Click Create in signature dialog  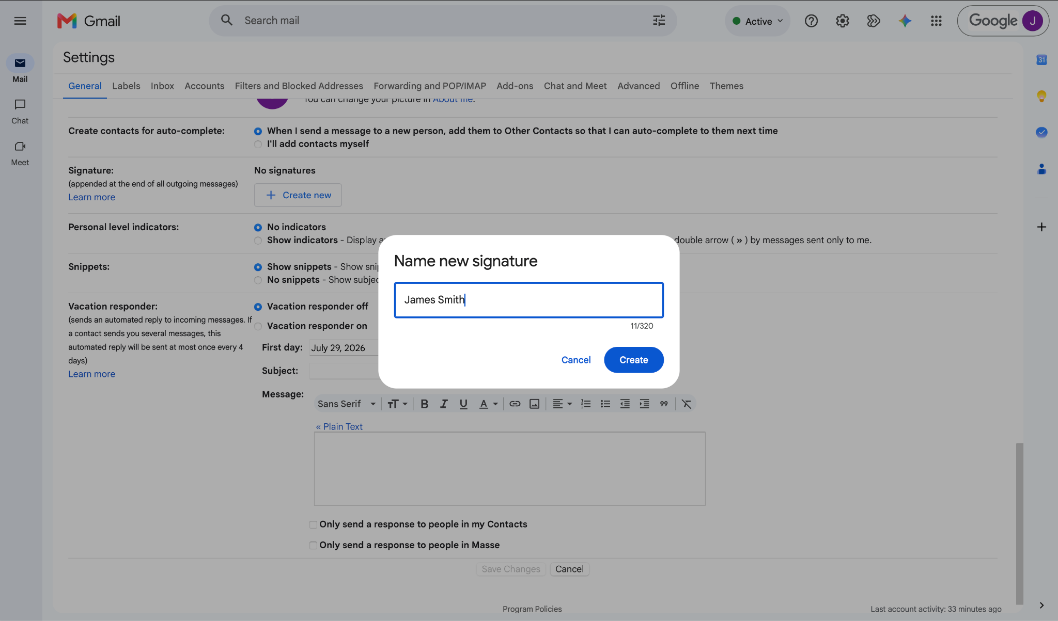pos(634,360)
